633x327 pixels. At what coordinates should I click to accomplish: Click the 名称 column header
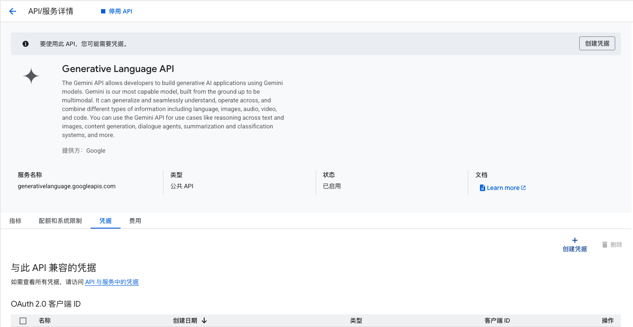click(45, 320)
